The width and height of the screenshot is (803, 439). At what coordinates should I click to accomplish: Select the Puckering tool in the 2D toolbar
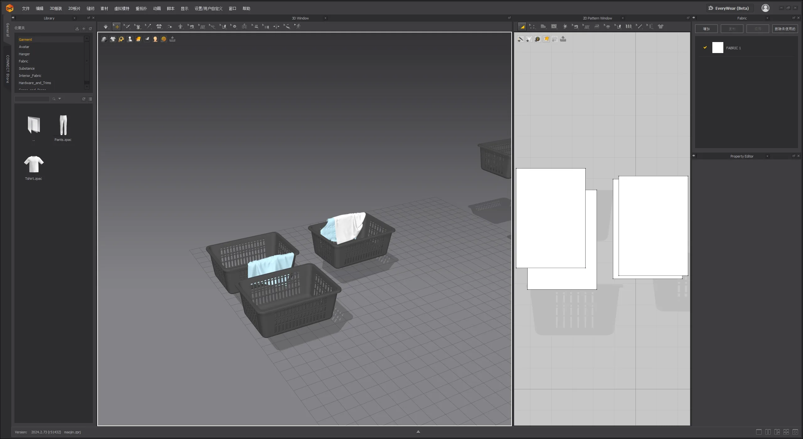[650, 27]
